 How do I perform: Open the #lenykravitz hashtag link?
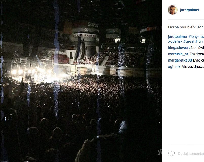[x=196, y=37]
